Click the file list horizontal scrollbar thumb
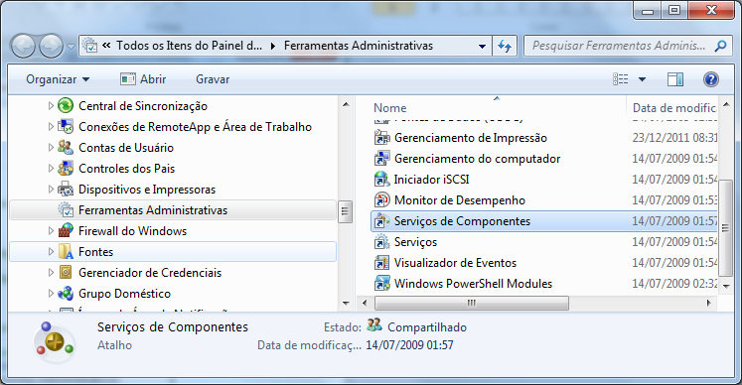The width and height of the screenshot is (742, 385). pos(472,303)
